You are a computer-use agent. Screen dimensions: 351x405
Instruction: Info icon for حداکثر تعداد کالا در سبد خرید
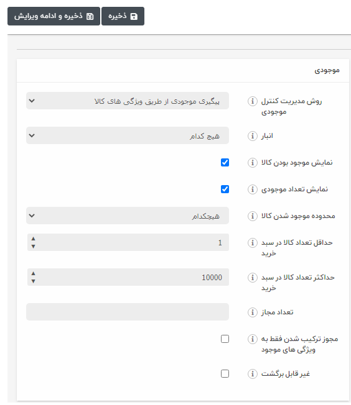coord(253,277)
